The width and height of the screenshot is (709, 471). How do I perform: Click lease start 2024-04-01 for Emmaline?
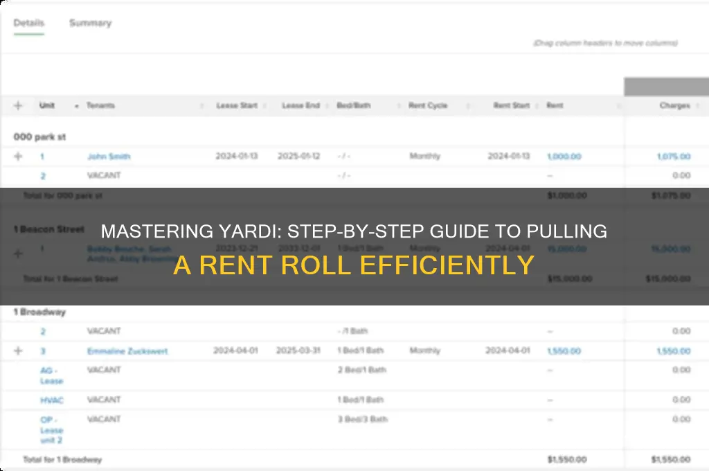tap(235, 350)
